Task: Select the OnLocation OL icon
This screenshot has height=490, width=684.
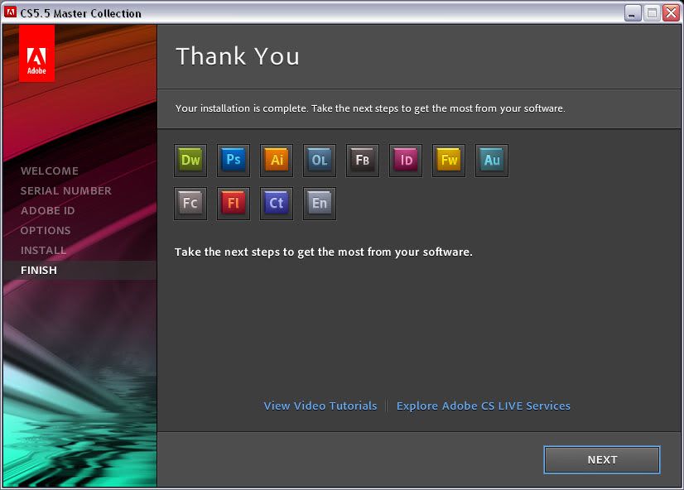Action: 320,160
